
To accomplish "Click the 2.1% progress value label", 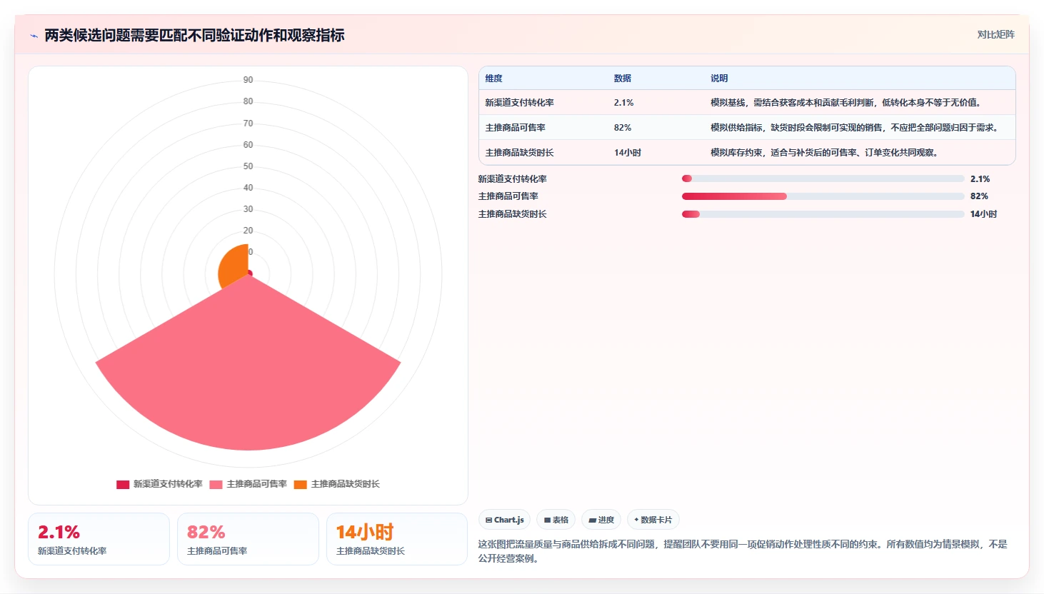I will 980,179.
